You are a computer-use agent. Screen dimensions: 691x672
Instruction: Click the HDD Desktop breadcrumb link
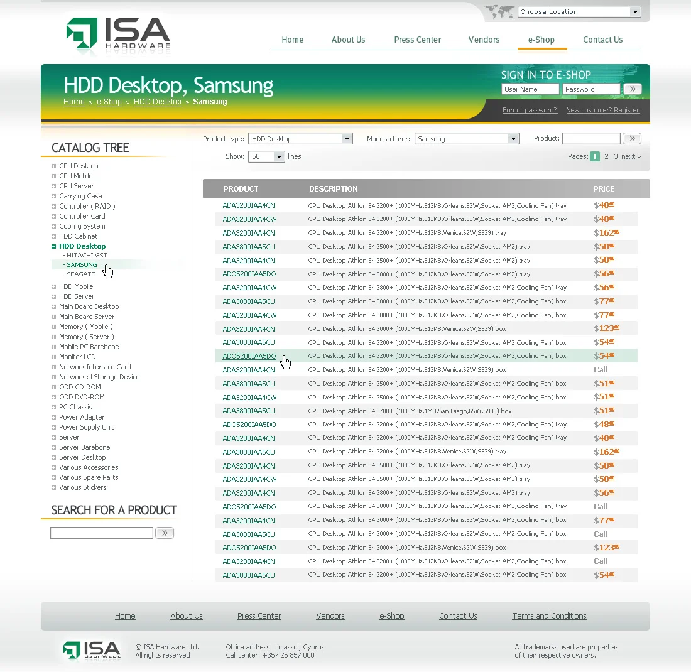coord(157,102)
